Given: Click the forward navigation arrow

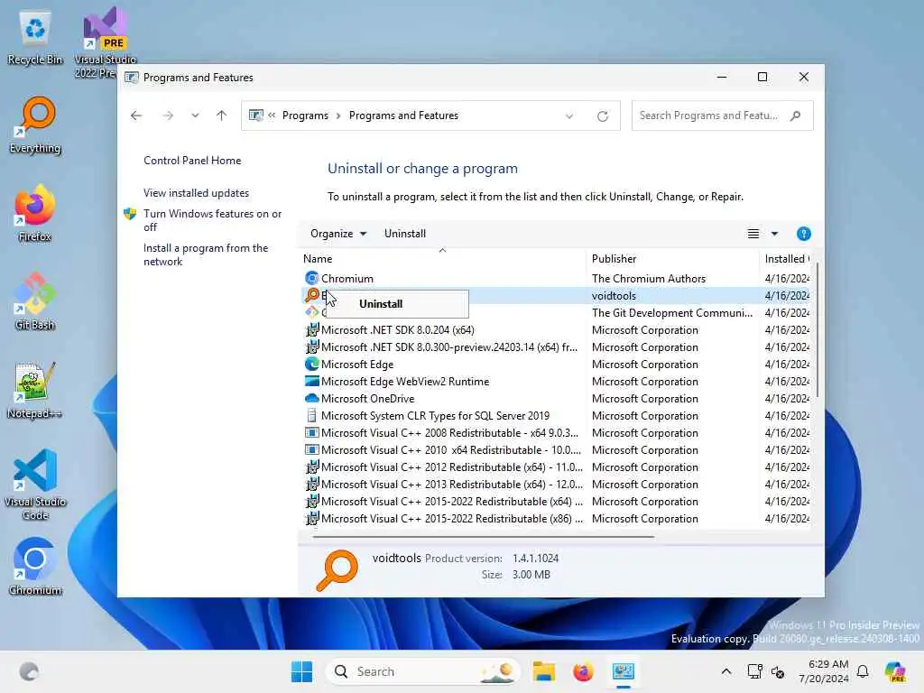Looking at the screenshot, I should pyautogui.click(x=168, y=115).
